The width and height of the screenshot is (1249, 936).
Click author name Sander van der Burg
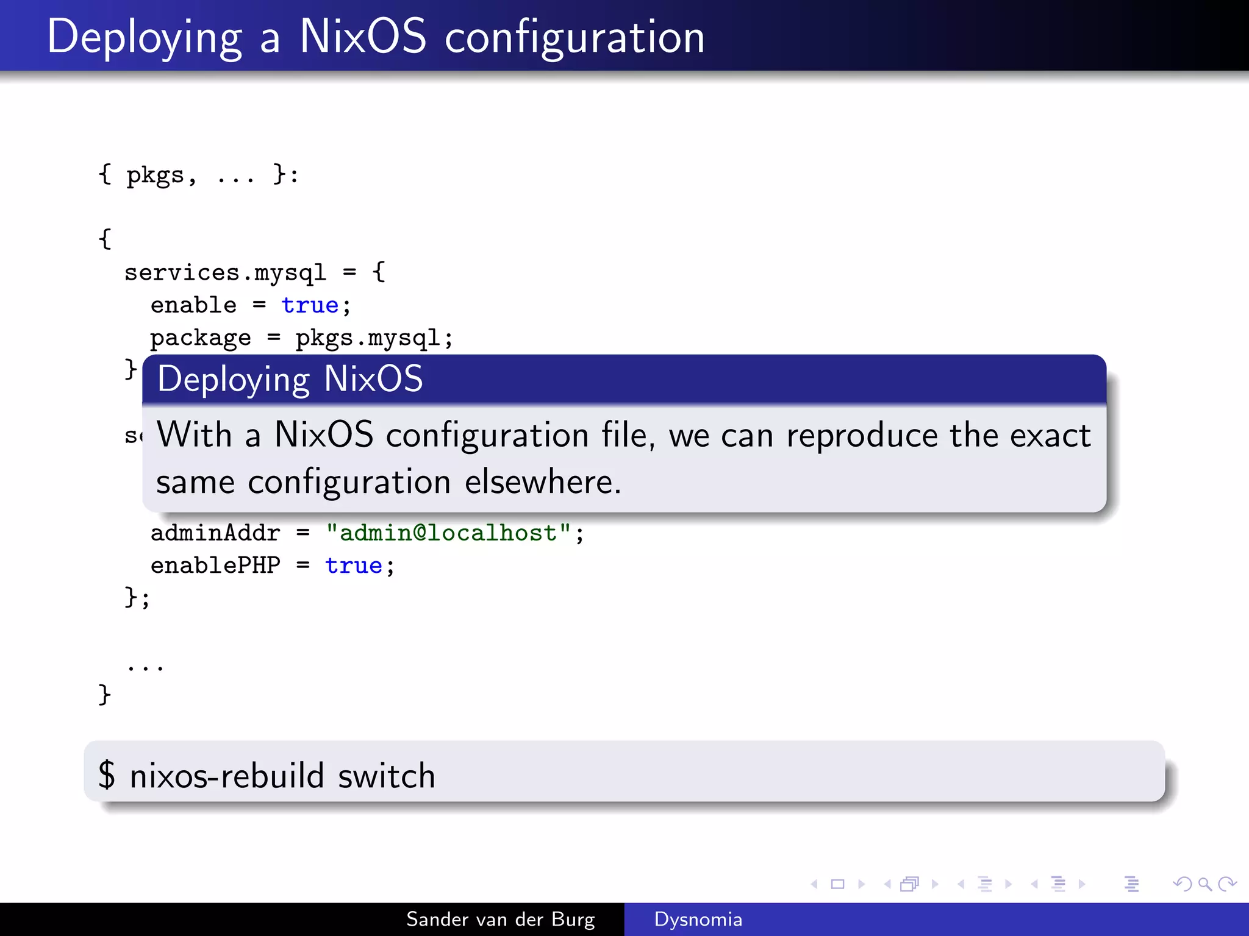tap(501, 919)
